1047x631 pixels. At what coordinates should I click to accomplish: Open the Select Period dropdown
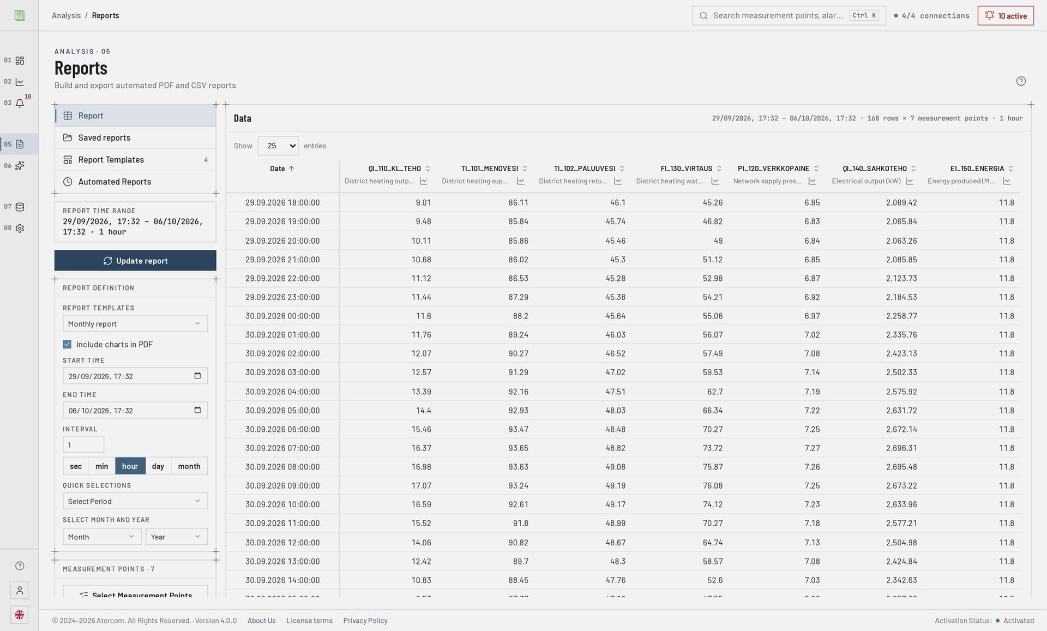[x=135, y=501]
